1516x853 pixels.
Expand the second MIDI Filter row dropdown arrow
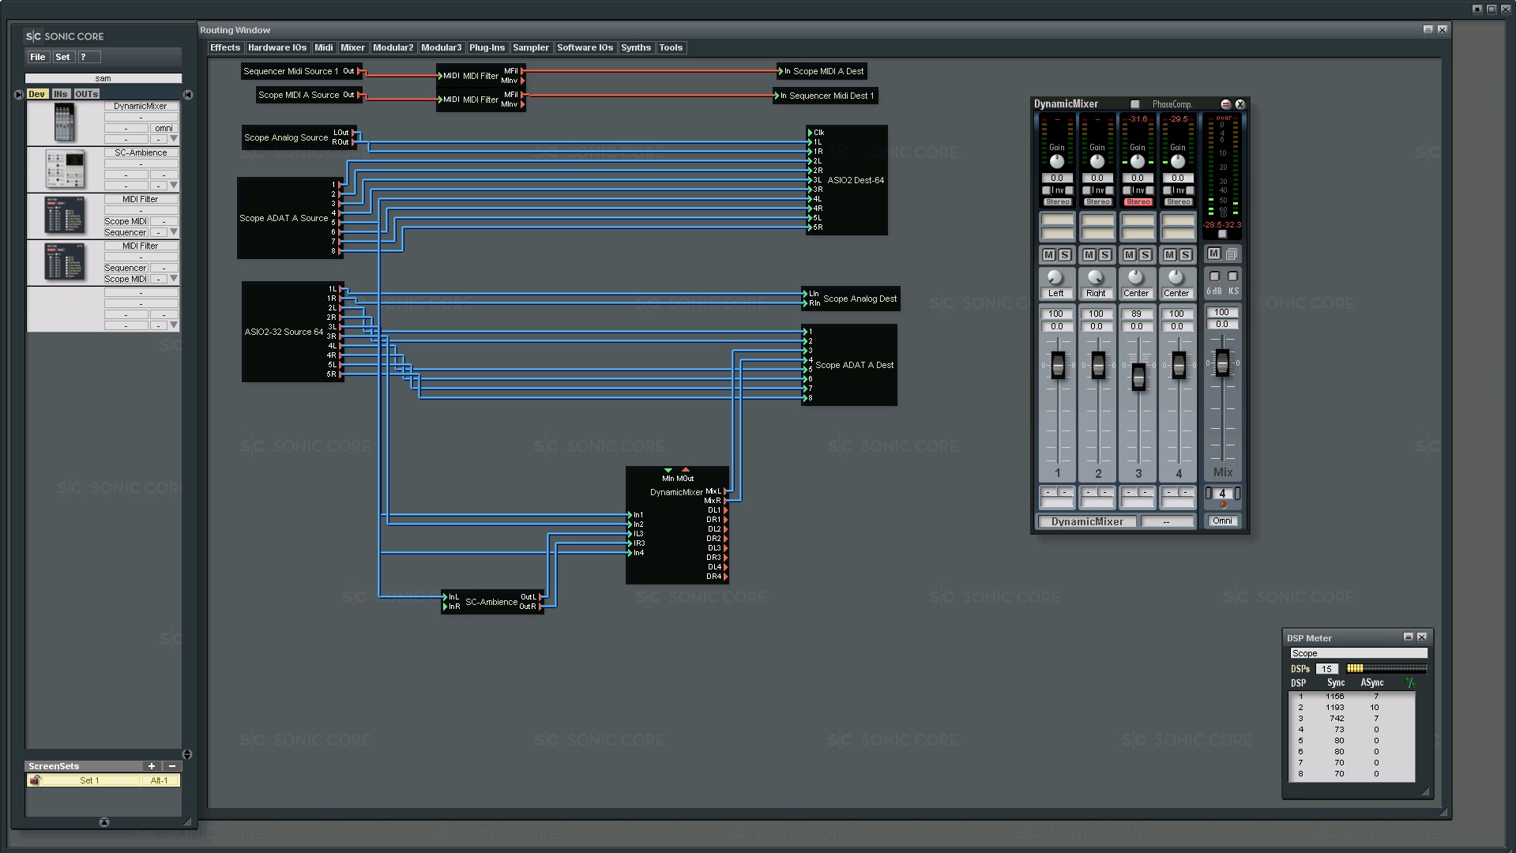tap(174, 279)
